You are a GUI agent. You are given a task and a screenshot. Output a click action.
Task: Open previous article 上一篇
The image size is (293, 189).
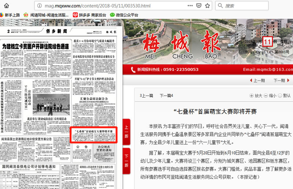coord(146,96)
